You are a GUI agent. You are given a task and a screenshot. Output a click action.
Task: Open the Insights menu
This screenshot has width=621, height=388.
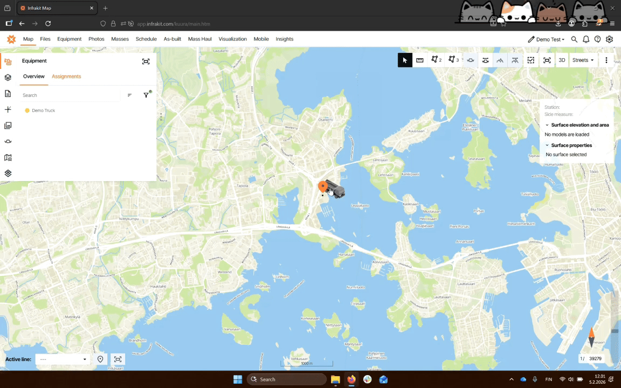285,39
